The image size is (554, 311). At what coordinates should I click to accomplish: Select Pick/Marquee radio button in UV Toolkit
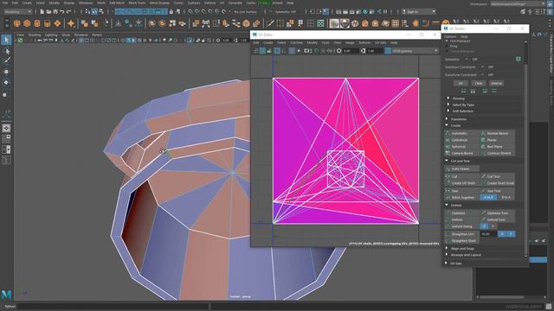448,41
